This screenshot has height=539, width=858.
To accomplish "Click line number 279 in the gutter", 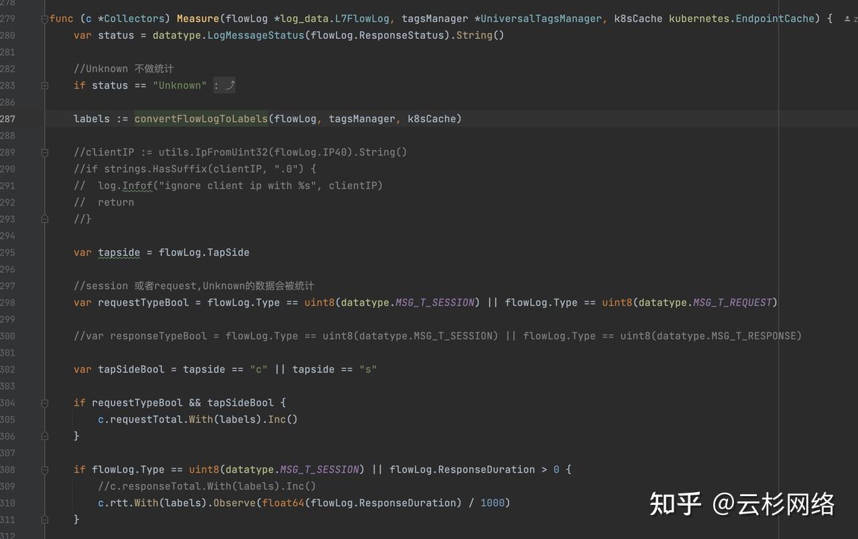I will pyautogui.click(x=8, y=18).
